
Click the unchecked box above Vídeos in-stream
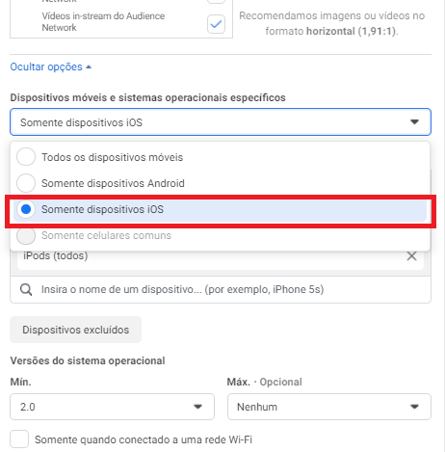[216, 2]
